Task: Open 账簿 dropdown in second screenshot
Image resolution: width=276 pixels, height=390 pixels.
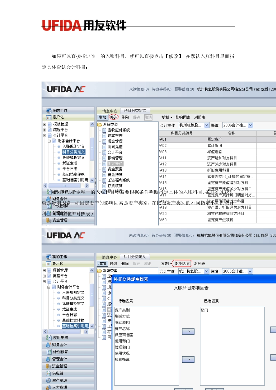Action: pyautogui.click(x=250, y=271)
